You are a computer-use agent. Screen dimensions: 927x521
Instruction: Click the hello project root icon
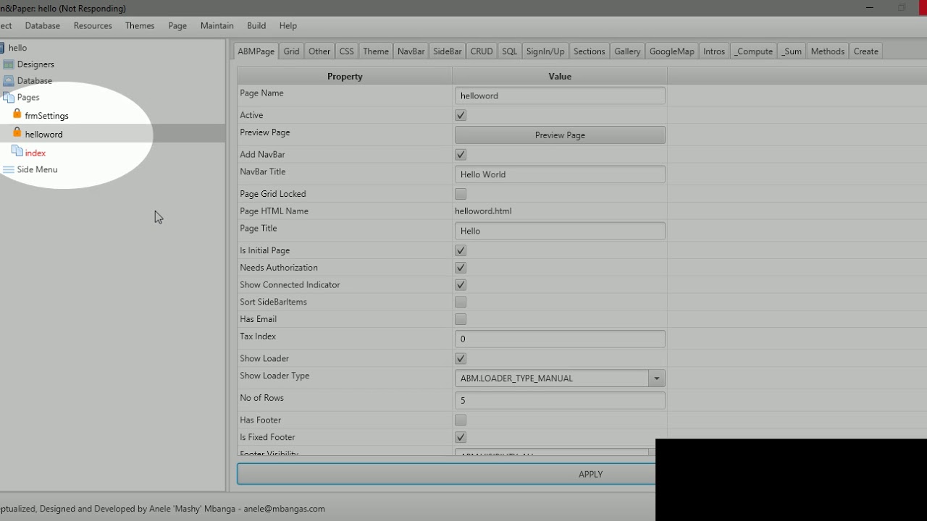[x=2, y=48]
